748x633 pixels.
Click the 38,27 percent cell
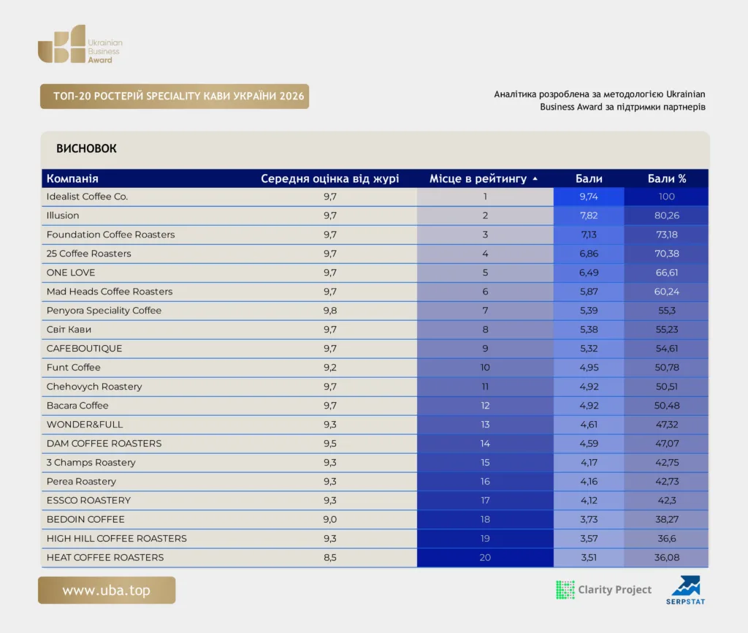pos(666,520)
